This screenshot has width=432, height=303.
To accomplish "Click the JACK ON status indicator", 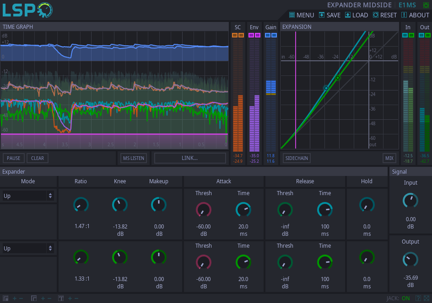I will (405, 298).
